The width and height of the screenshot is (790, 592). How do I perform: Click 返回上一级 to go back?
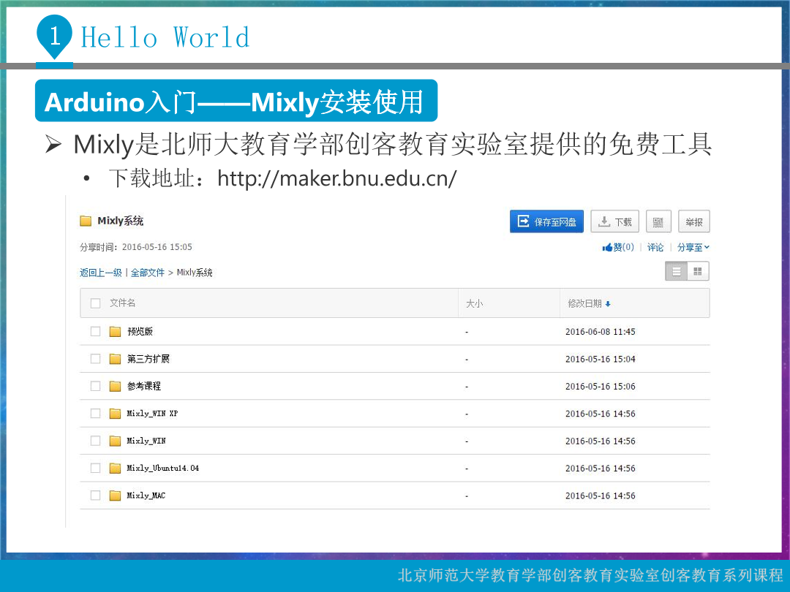(101, 273)
